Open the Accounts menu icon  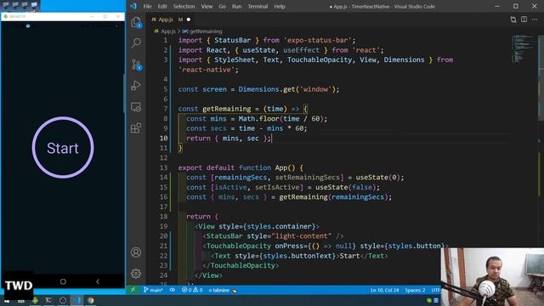point(136,252)
